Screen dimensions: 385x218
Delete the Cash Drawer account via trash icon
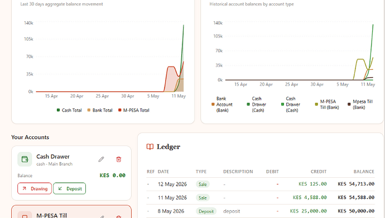[x=119, y=159]
